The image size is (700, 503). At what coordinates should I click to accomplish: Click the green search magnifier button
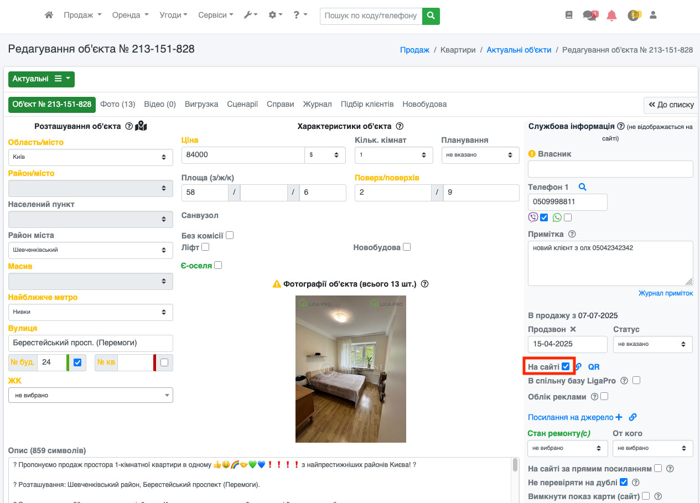pyautogui.click(x=431, y=16)
